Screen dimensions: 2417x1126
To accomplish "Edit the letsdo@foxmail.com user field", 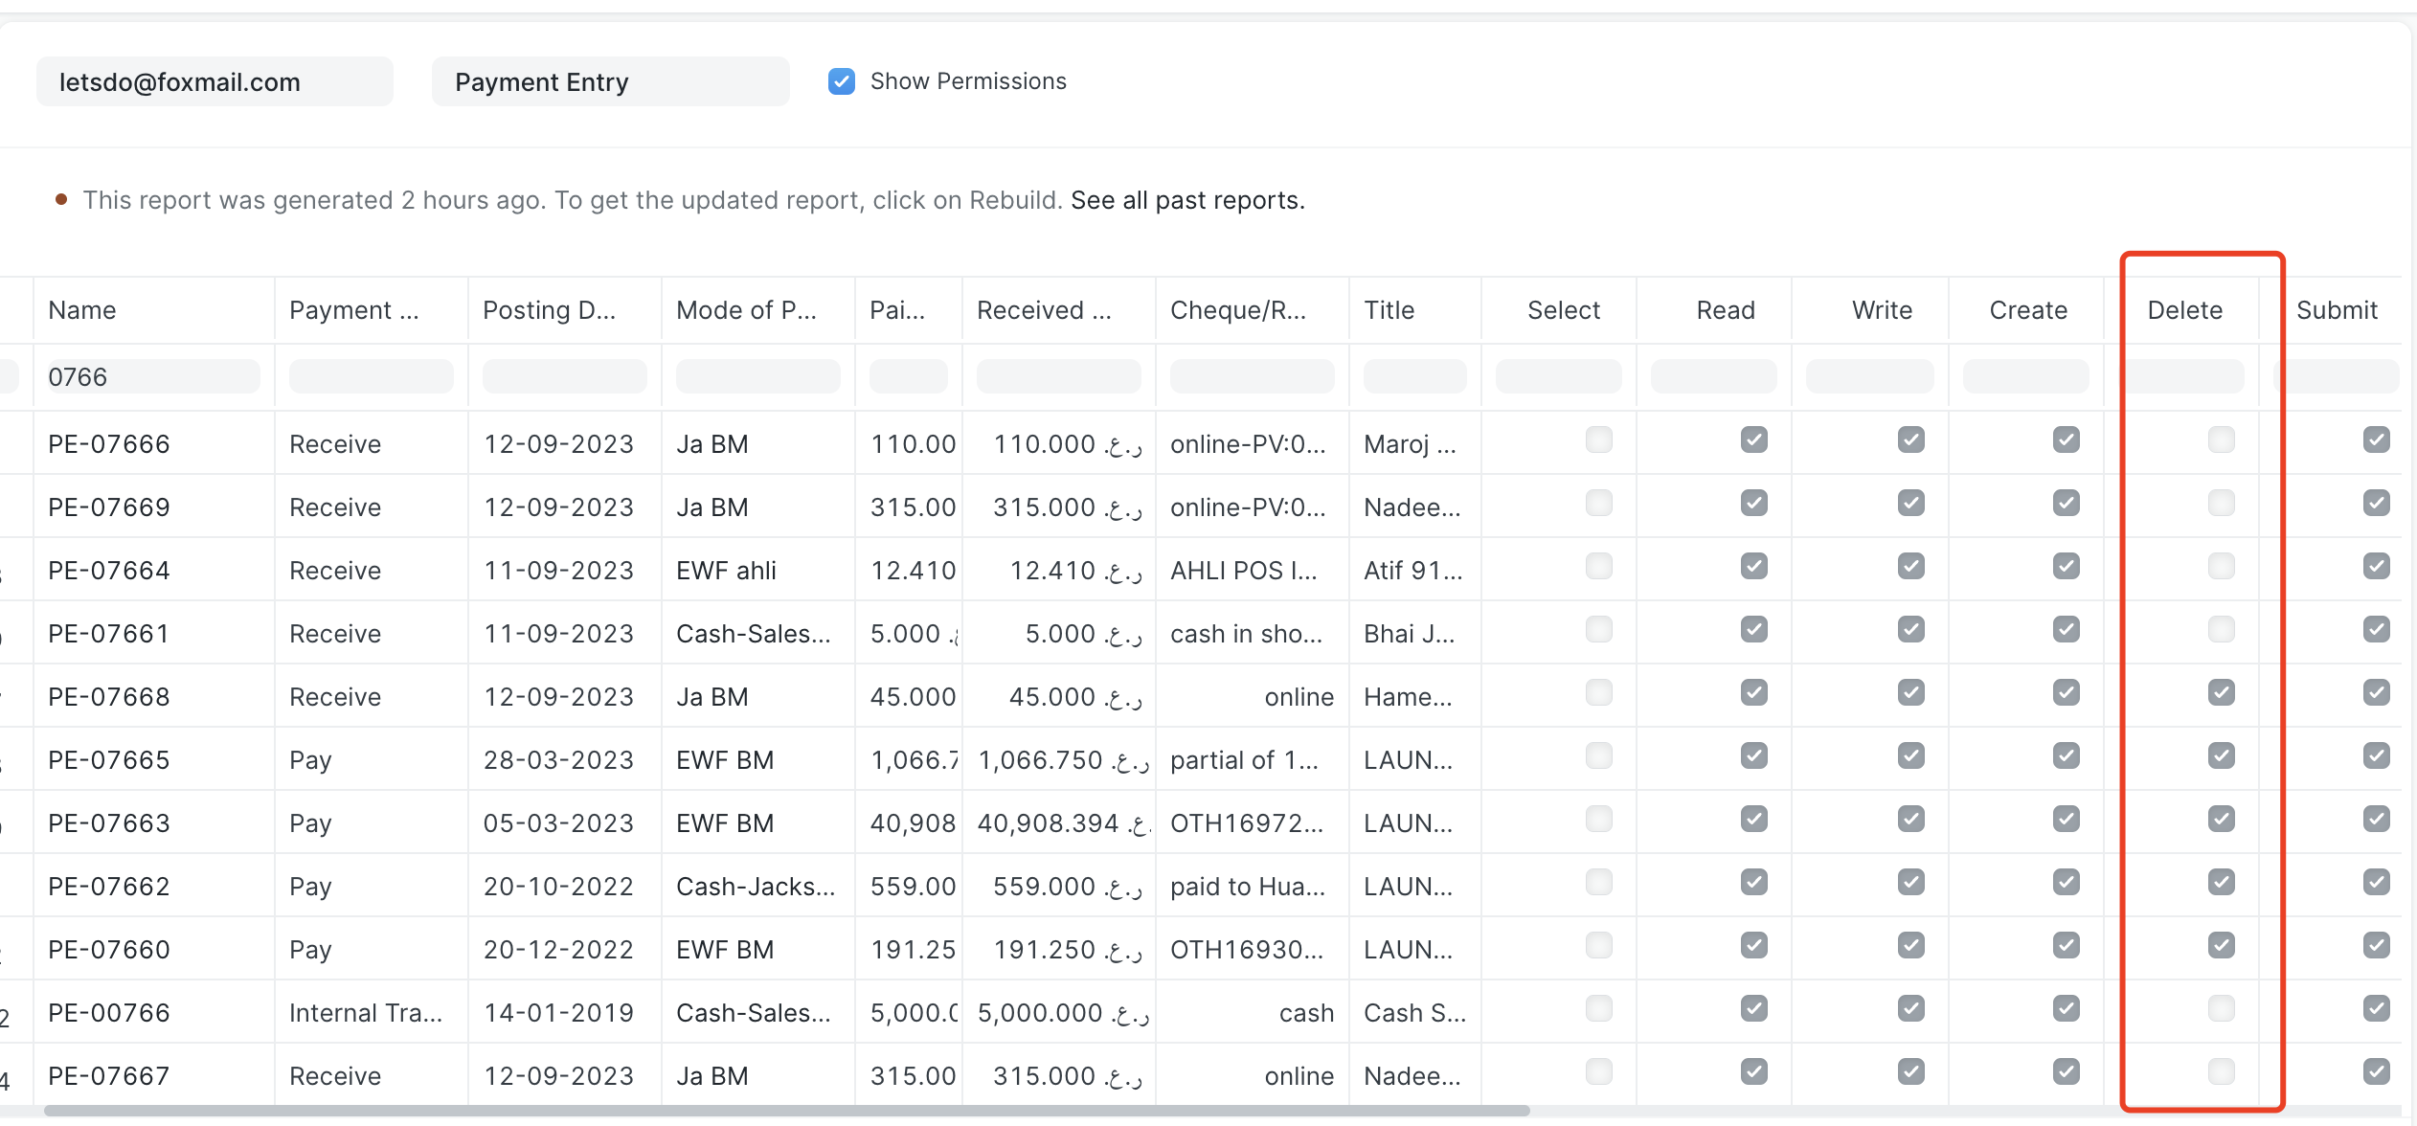I will click(x=215, y=81).
